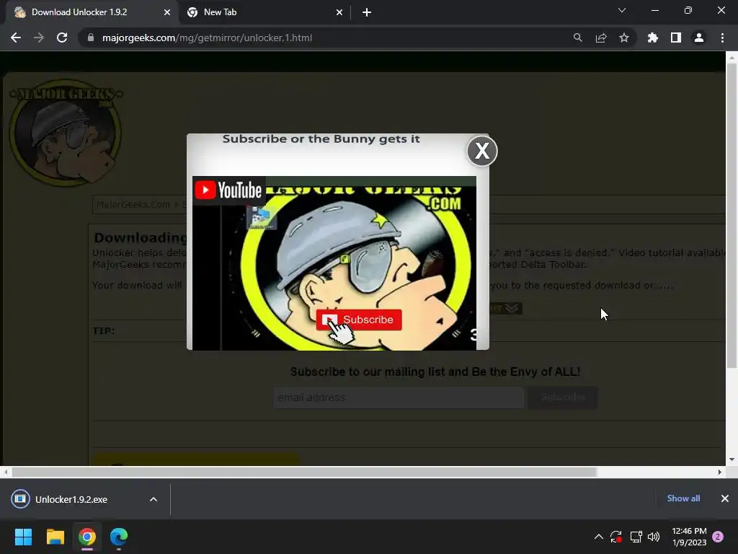
Task: Click the red YouTube Subscribe button
Action: [359, 320]
